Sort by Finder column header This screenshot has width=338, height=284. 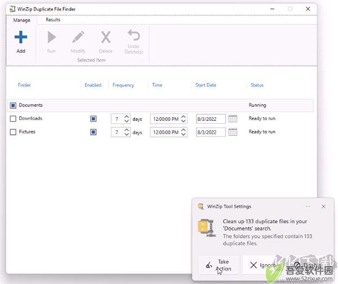pos(24,85)
